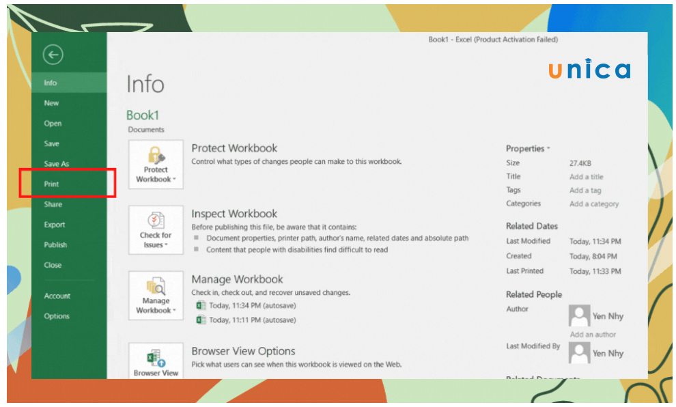676x407 pixels.
Task: Click the Book1 workbook title
Action: click(x=143, y=115)
